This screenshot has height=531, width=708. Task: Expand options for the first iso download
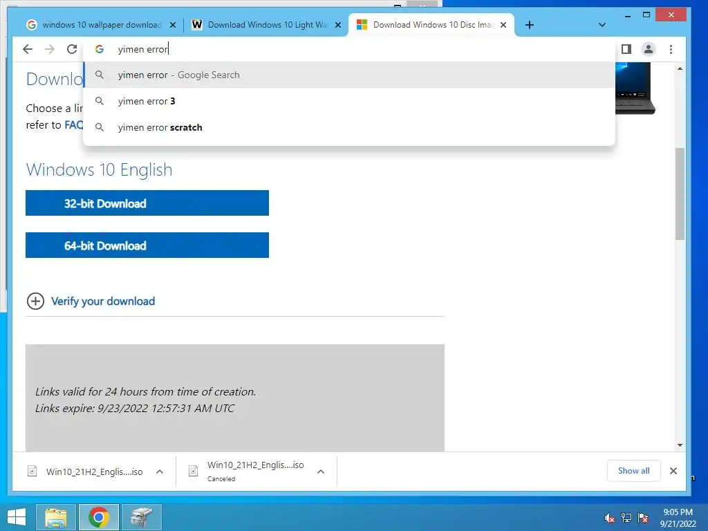[160, 472]
